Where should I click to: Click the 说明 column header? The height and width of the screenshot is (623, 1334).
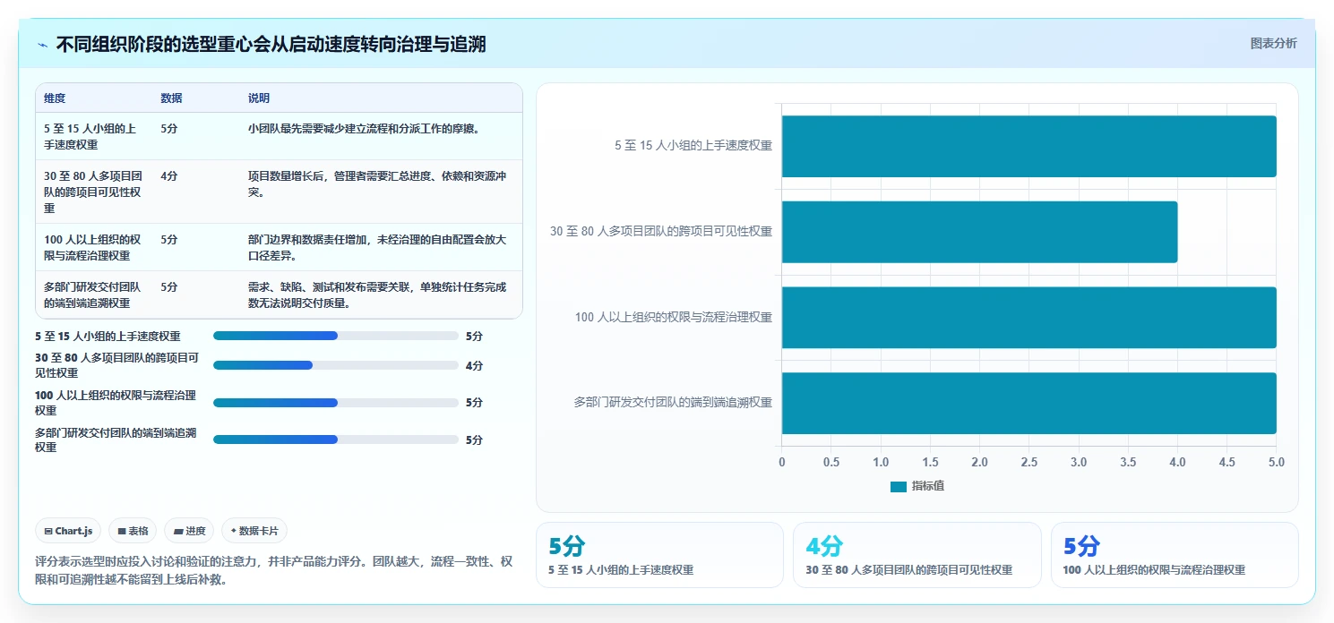[x=381, y=98]
